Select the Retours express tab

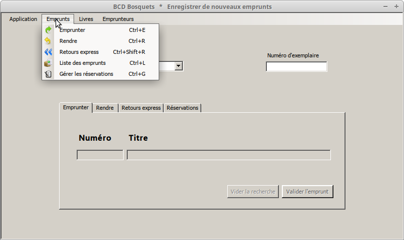click(141, 108)
